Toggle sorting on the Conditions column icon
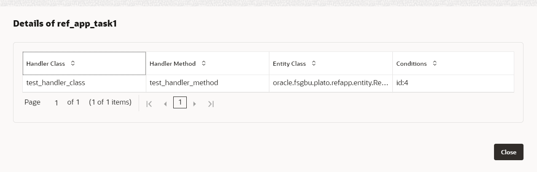The width and height of the screenshot is (537, 172). click(435, 63)
